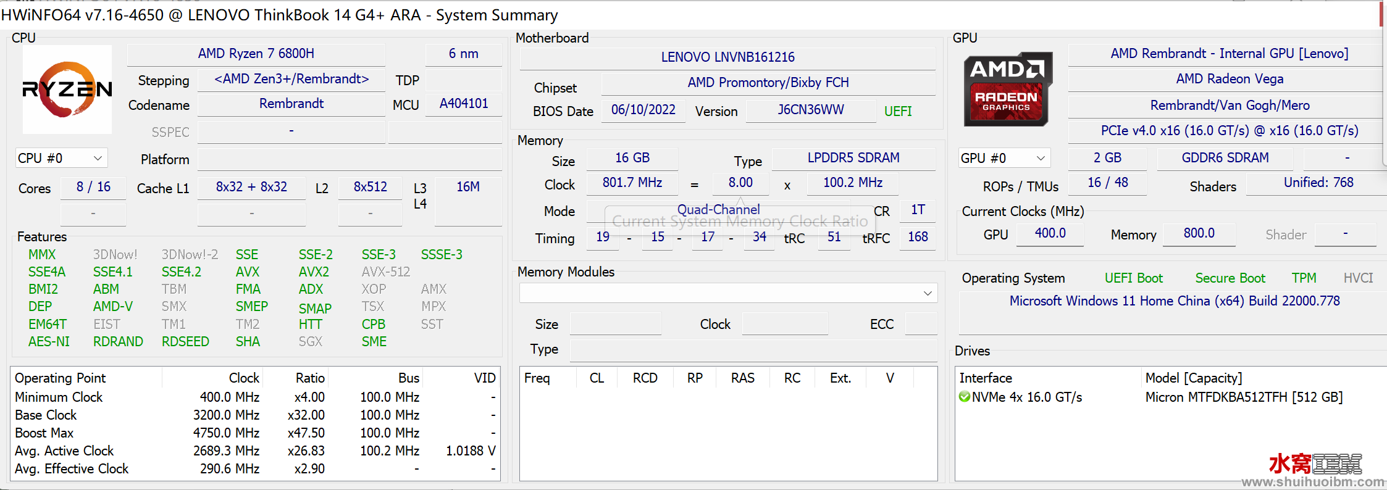Click motherboard name LENOVO LNVNB161216
This screenshot has width=1387, height=490.
[x=727, y=57]
